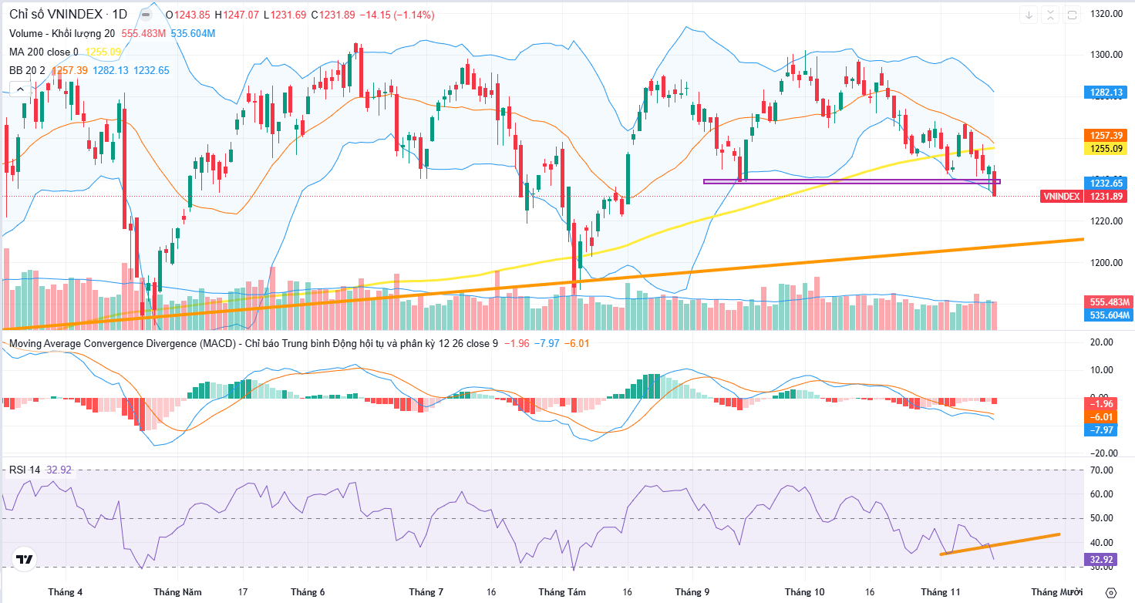
Task: Click the 1320.00 price scale value
Action: 1105,13
